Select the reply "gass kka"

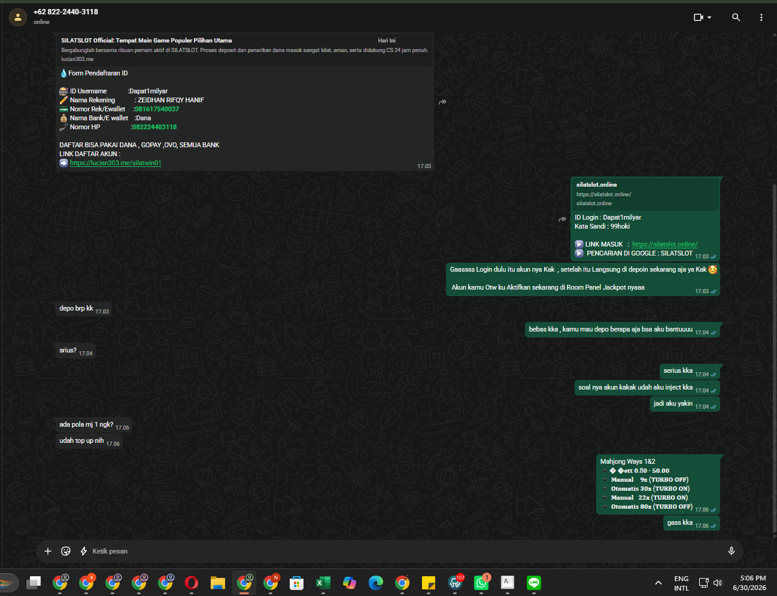pyautogui.click(x=692, y=523)
